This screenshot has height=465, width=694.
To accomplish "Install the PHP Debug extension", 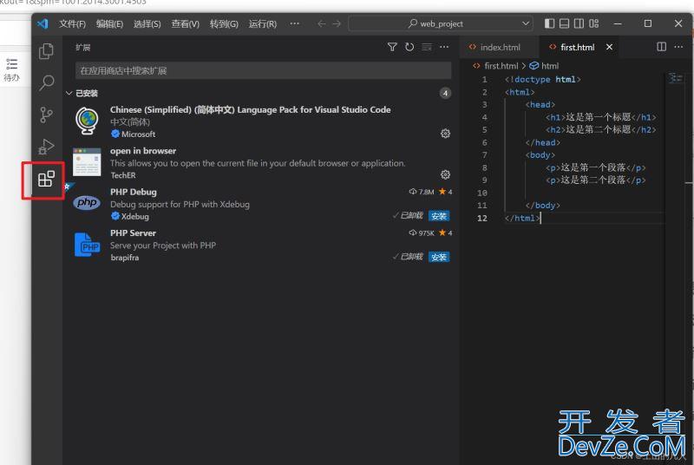I will 439,216.
